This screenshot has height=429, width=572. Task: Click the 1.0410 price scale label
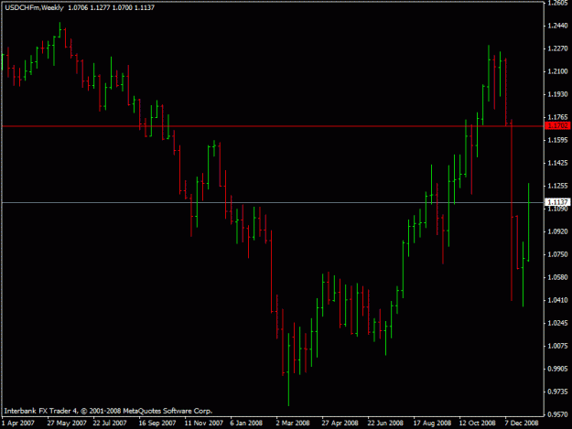point(557,300)
